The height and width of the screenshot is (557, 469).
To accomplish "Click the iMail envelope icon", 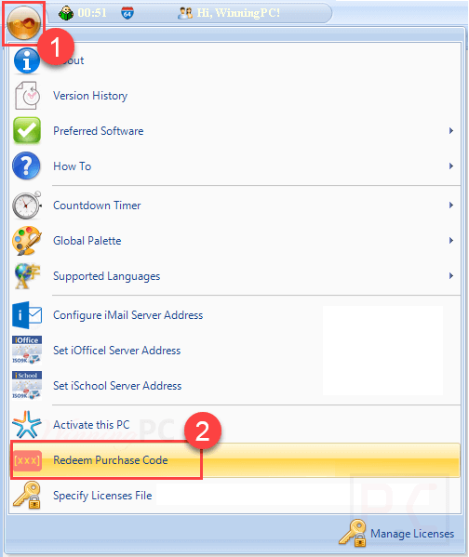I will point(27,315).
